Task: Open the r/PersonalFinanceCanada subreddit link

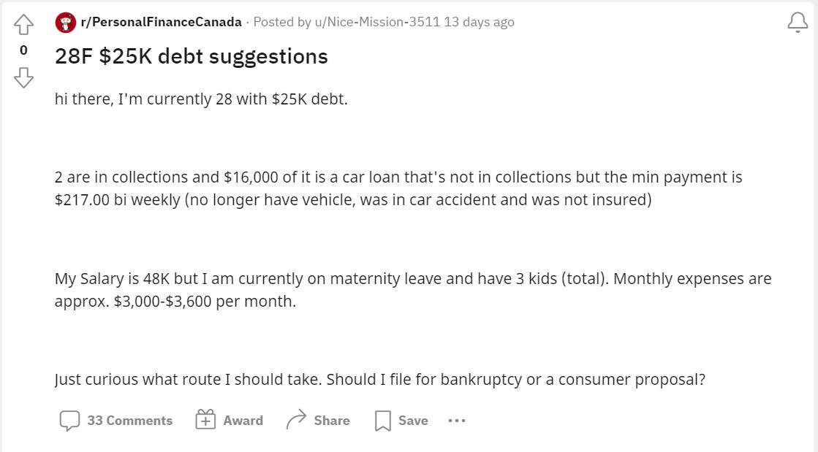Action: (x=162, y=22)
